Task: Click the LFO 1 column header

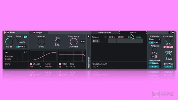Action: (112, 37)
